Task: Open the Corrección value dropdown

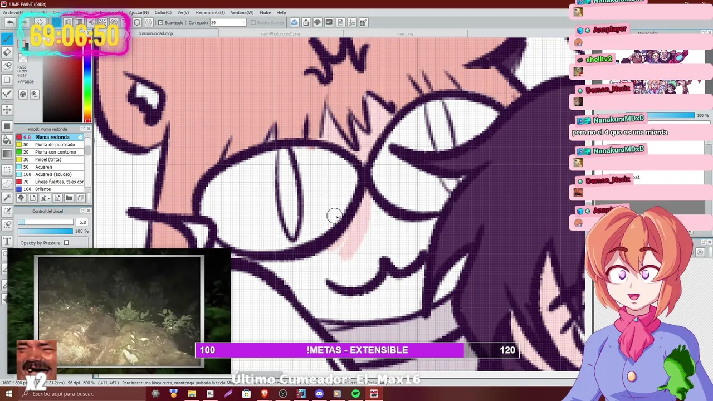Action: click(x=243, y=23)
